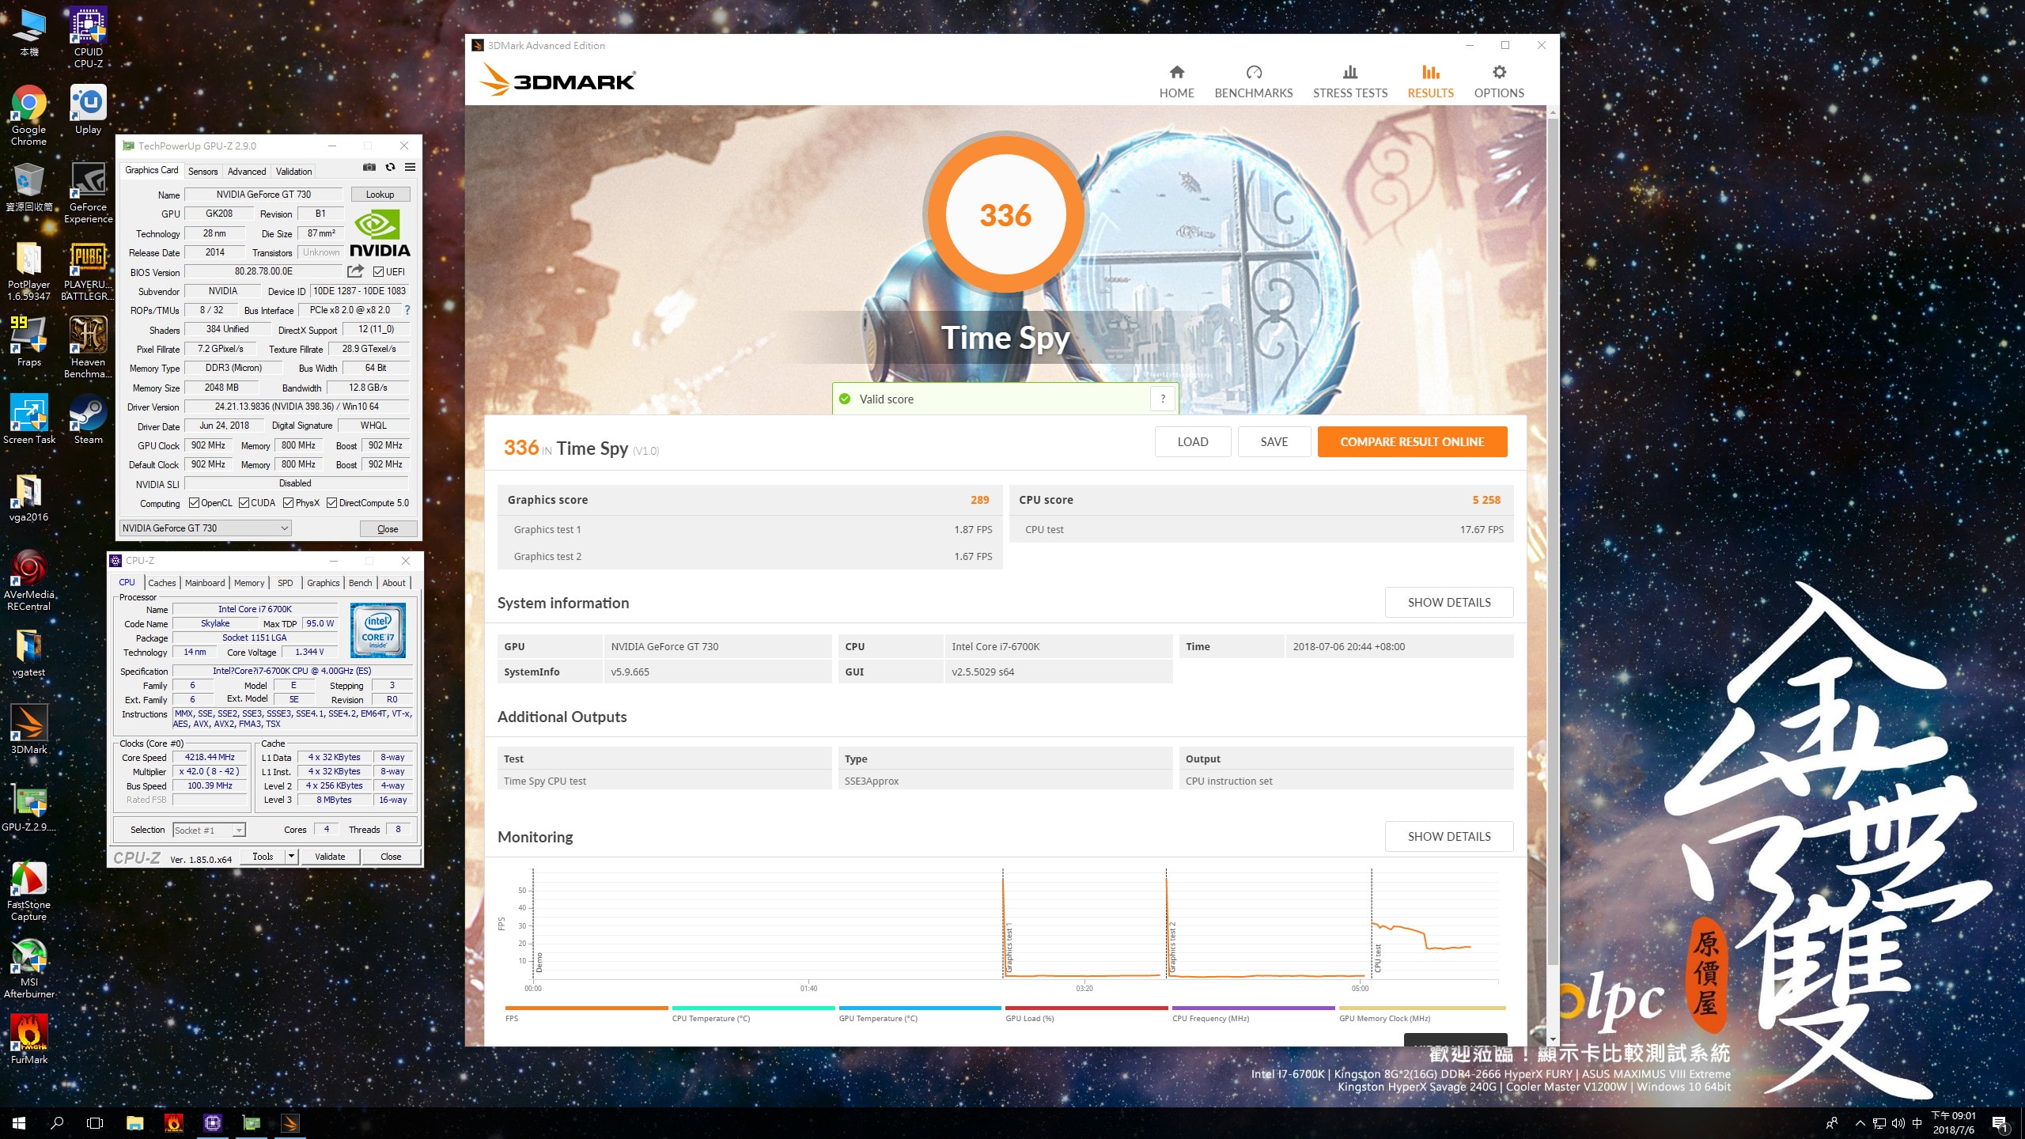Switch to the Sensors tab in GPU-Z
2025x1139 pixels.
pos(202,172)
